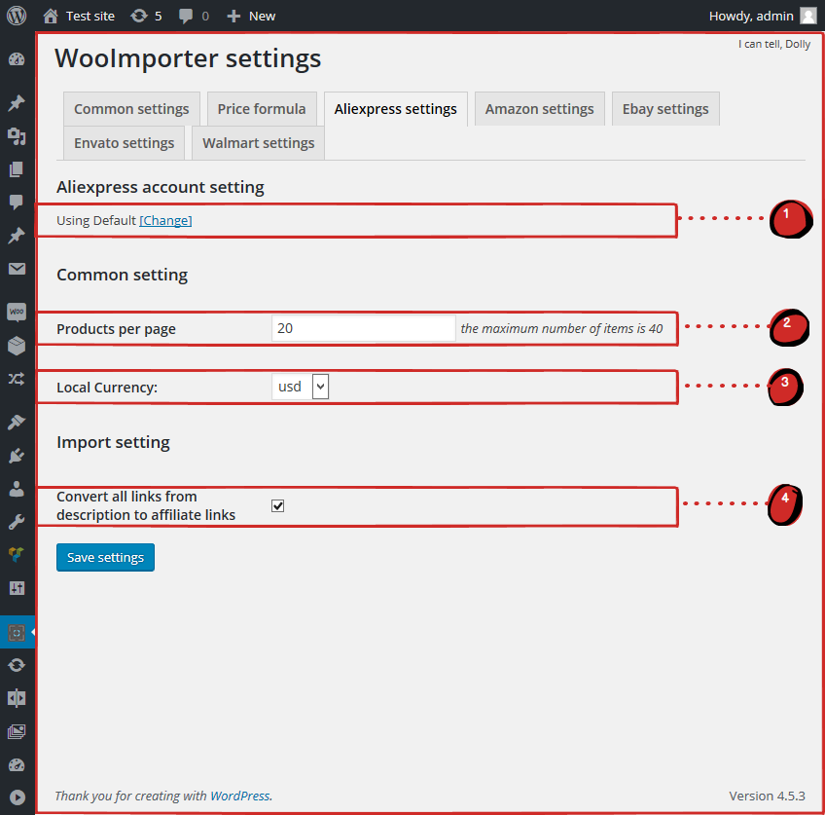Open Settings via the sliders icon
Viewport: 825px width, 815px height.
point(17,588)
